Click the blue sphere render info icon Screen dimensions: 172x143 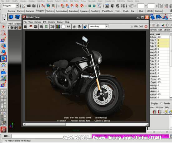point(85,26)
